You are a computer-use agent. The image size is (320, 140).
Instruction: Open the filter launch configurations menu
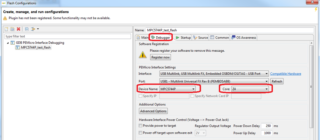[x=35, y=29]
